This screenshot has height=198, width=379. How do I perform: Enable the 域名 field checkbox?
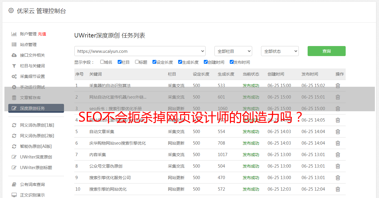pyautogui.click(x=102, y=62)
